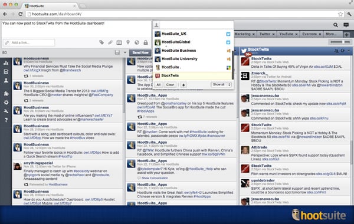Click the paperclip attach file icon
The image size is (354, 224).
point(110,42)
